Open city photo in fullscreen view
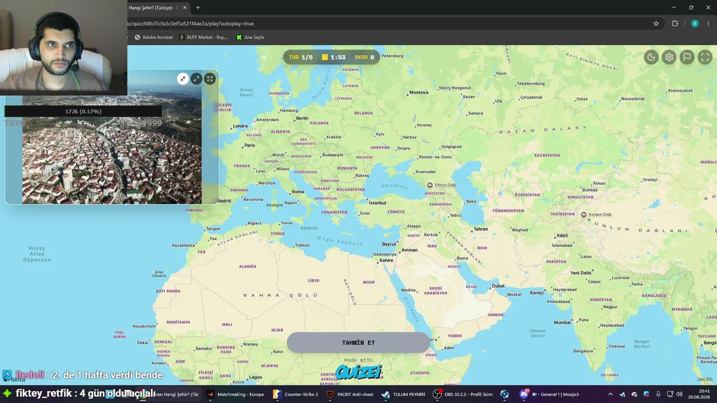 click(209, 79)
